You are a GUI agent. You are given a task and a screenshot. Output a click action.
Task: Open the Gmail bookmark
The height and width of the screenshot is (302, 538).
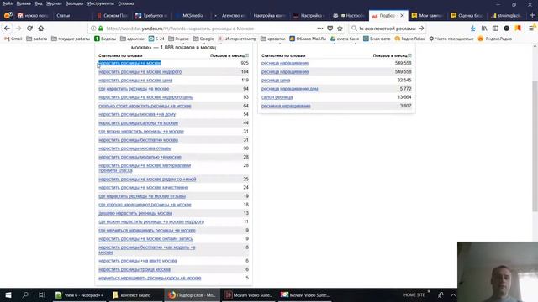click(13, 39)
